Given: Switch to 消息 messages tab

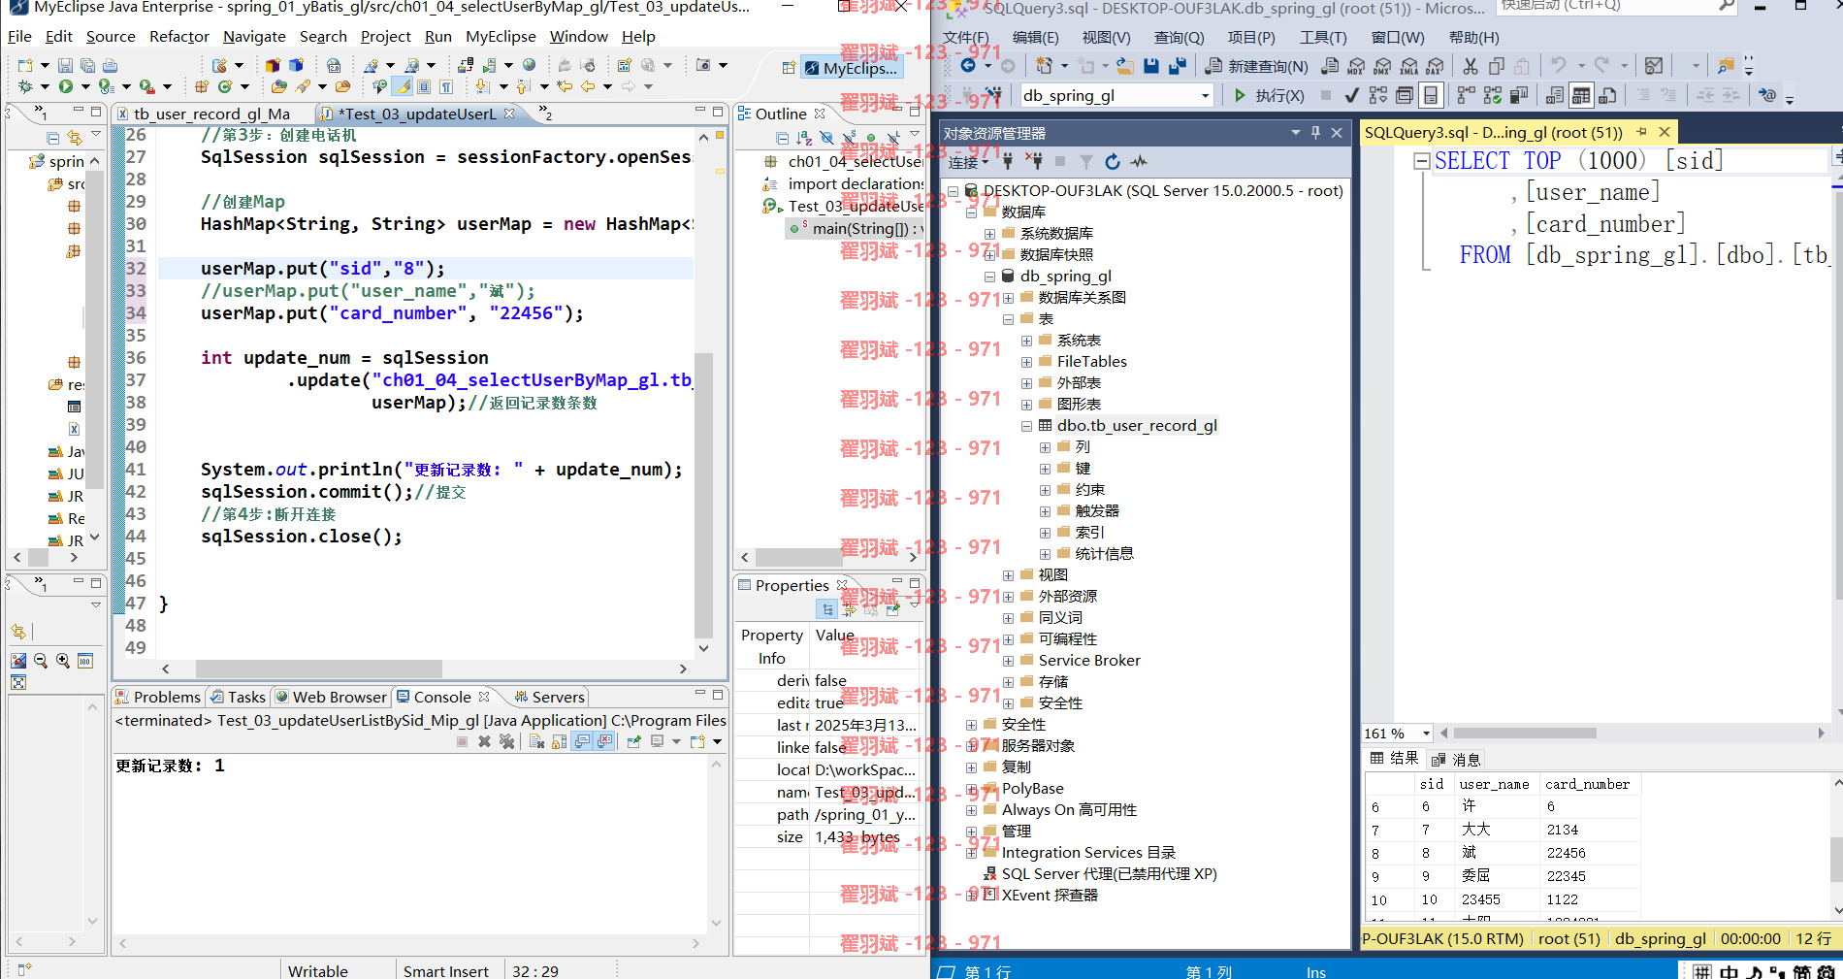Looking at the screenshot, I should pyautogui.click(x=1456, y=760).
